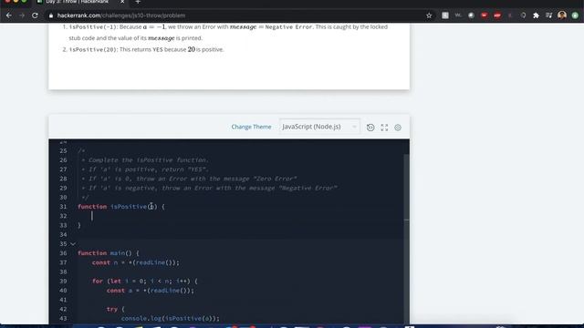
Task: Open the media control playlist icon
Action: click(x=549, y=15)
